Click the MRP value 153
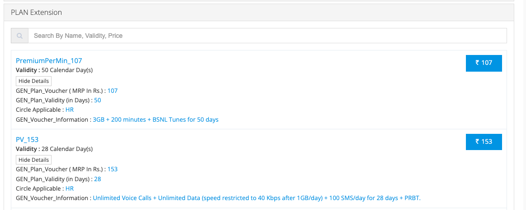This screenshot has height=210, width=526. click(x=113, y=169)
